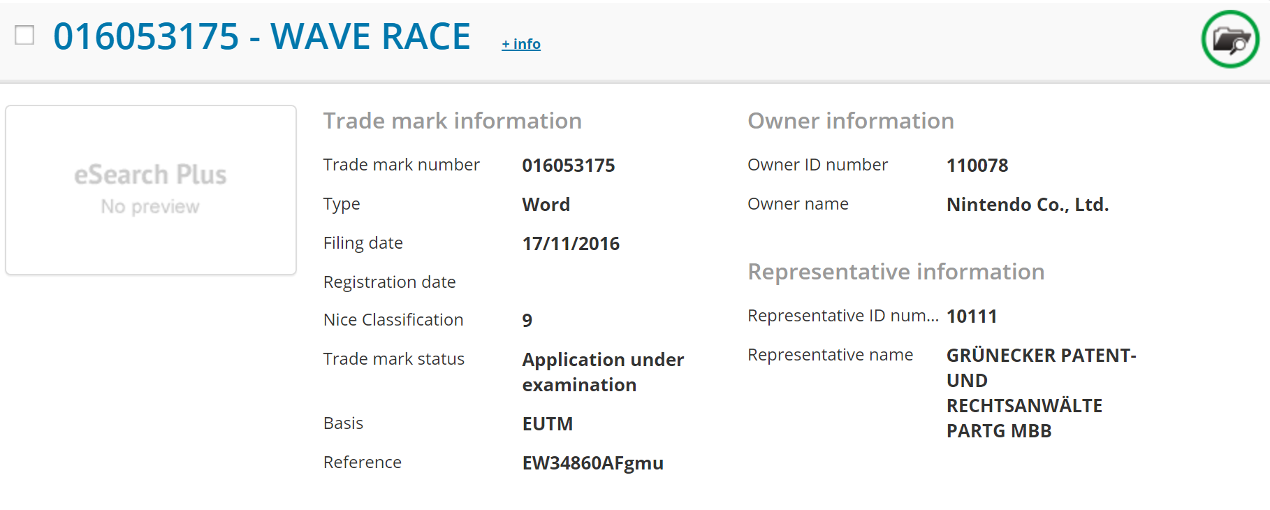Click the Representative ID number 10111
Image resolution: width=1270 pixels, height=510 pixels.
[971, 316]
